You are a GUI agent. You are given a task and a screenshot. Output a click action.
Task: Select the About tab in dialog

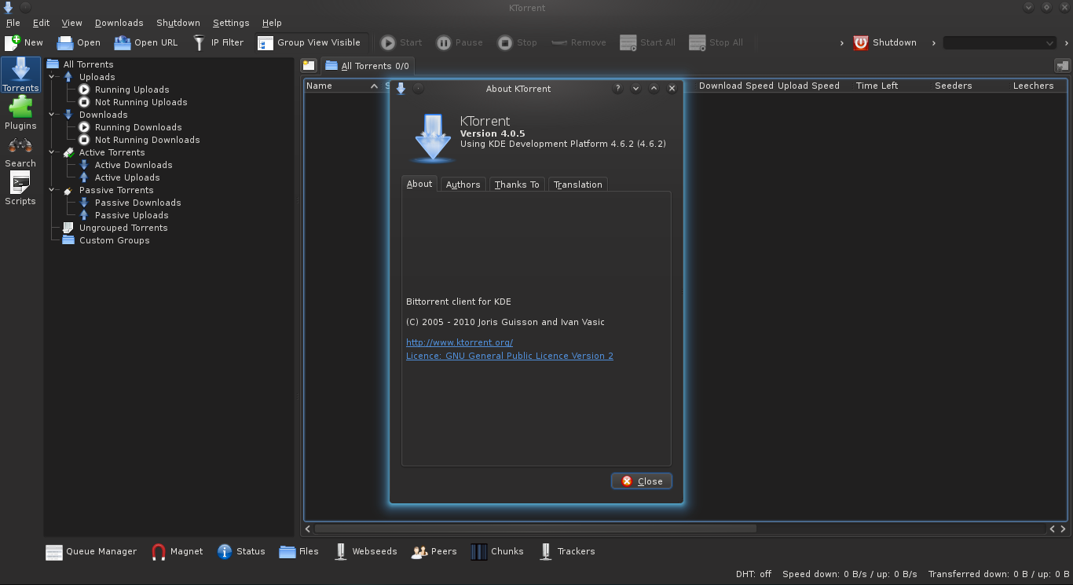tap(419, 184)
